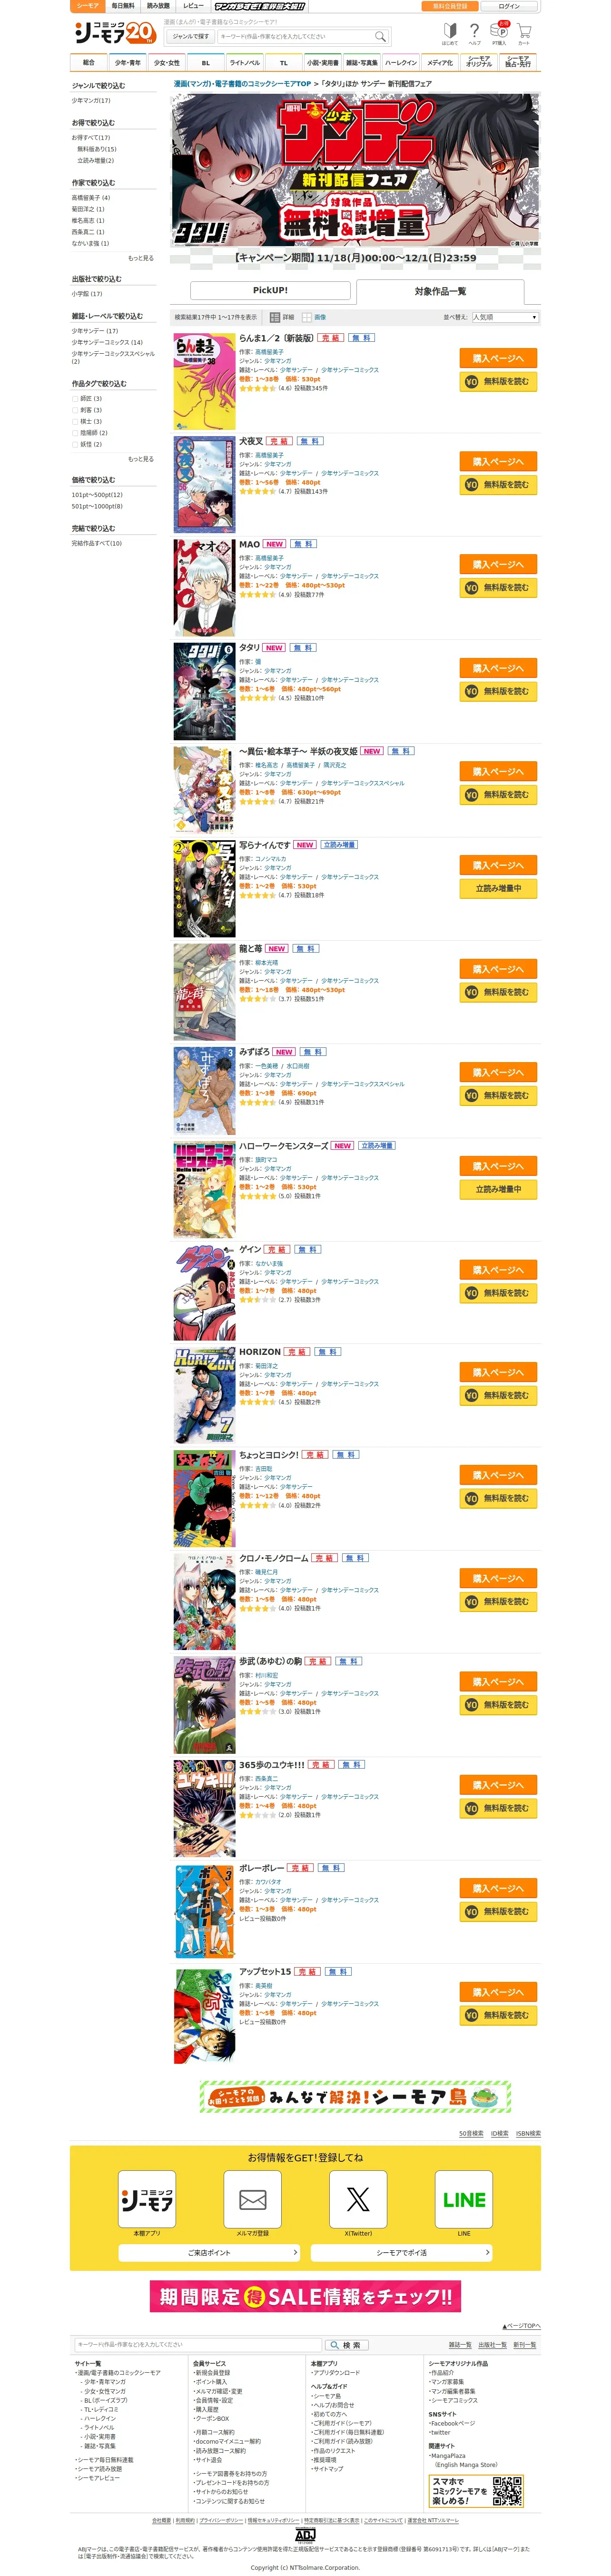
Task: Open the ジャンルで探す genre dropdown
Action: pos(190,36)
